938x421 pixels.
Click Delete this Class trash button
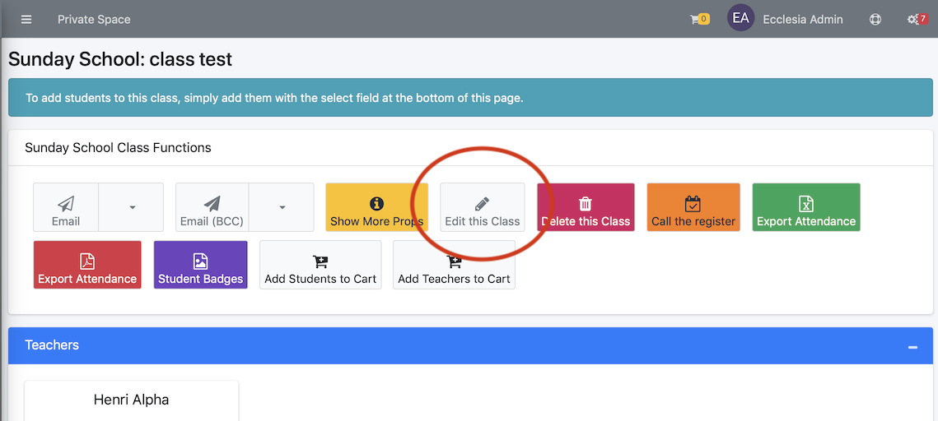[586, 207]
